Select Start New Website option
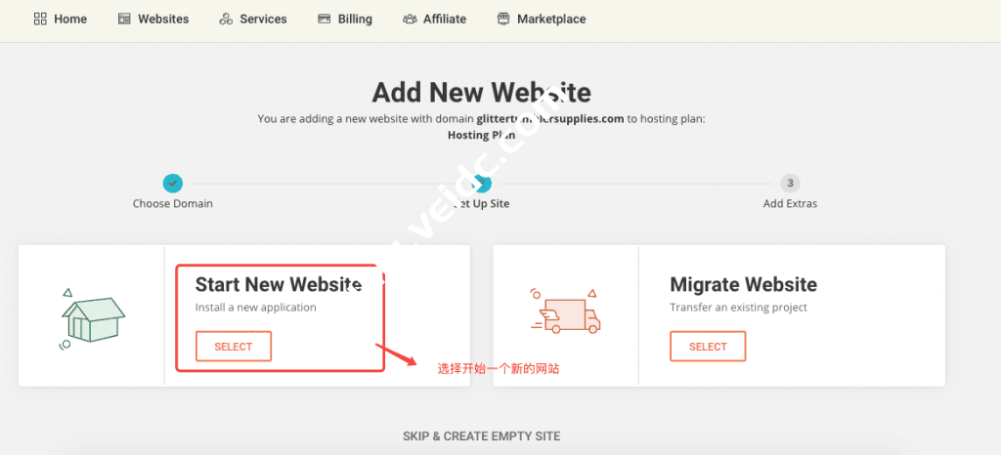 (x=234, y=347)
